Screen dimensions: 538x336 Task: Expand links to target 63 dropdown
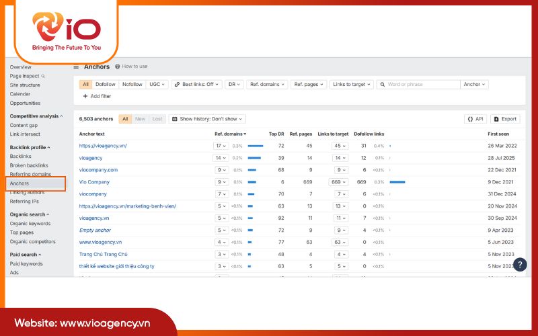(x=340, y=242)
